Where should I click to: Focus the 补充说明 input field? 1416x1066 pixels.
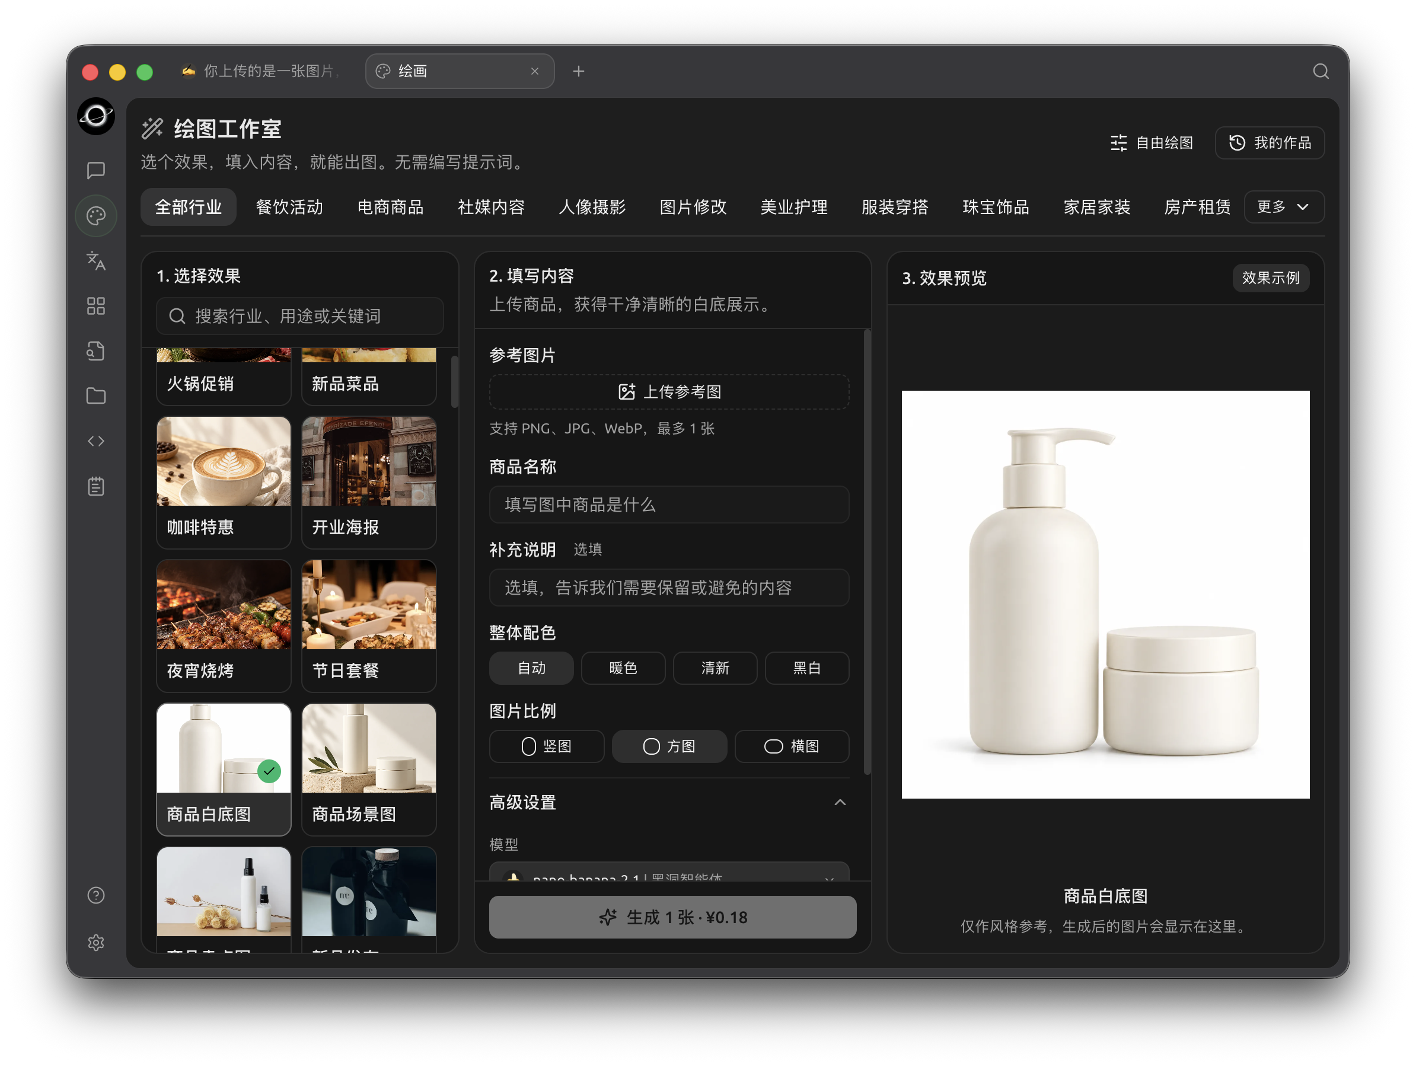[669, 588]
